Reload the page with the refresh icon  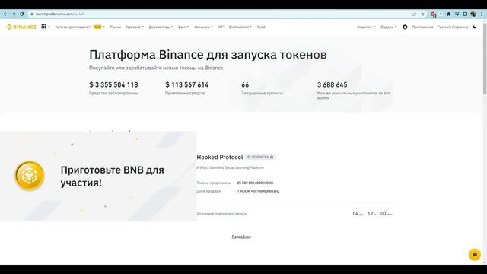click(22, 14)
